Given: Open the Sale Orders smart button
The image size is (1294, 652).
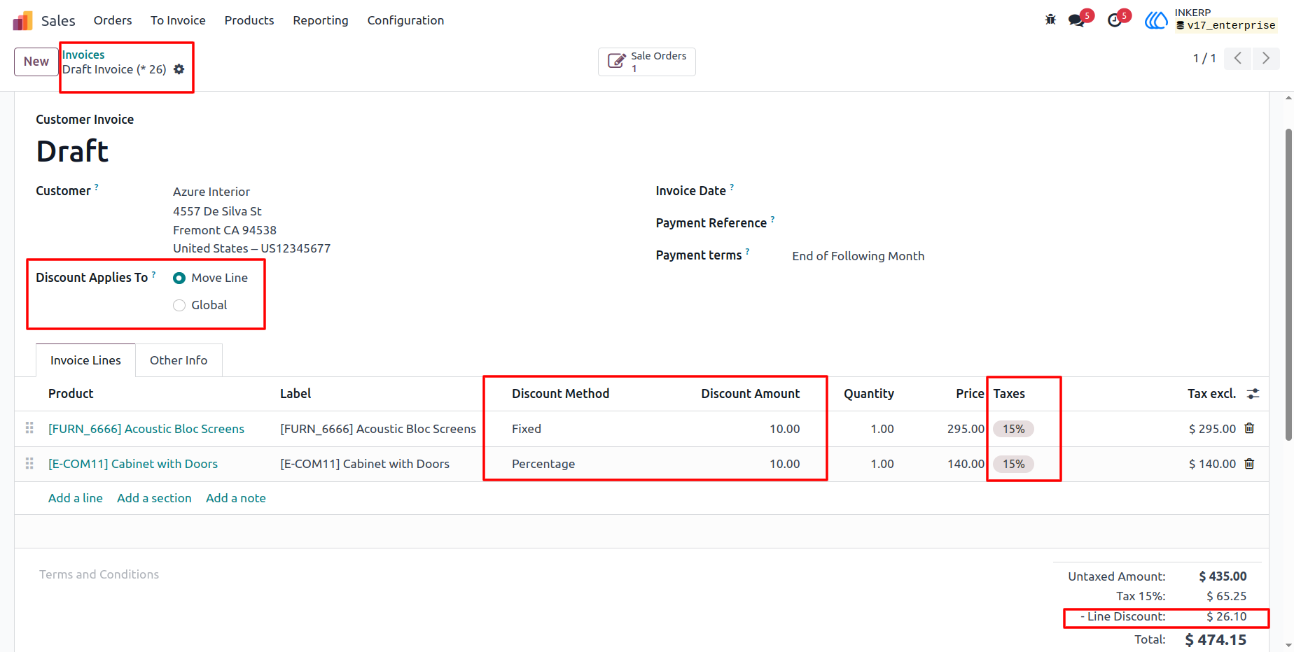Looking at the screenshot, I should (x=647, y=62).
